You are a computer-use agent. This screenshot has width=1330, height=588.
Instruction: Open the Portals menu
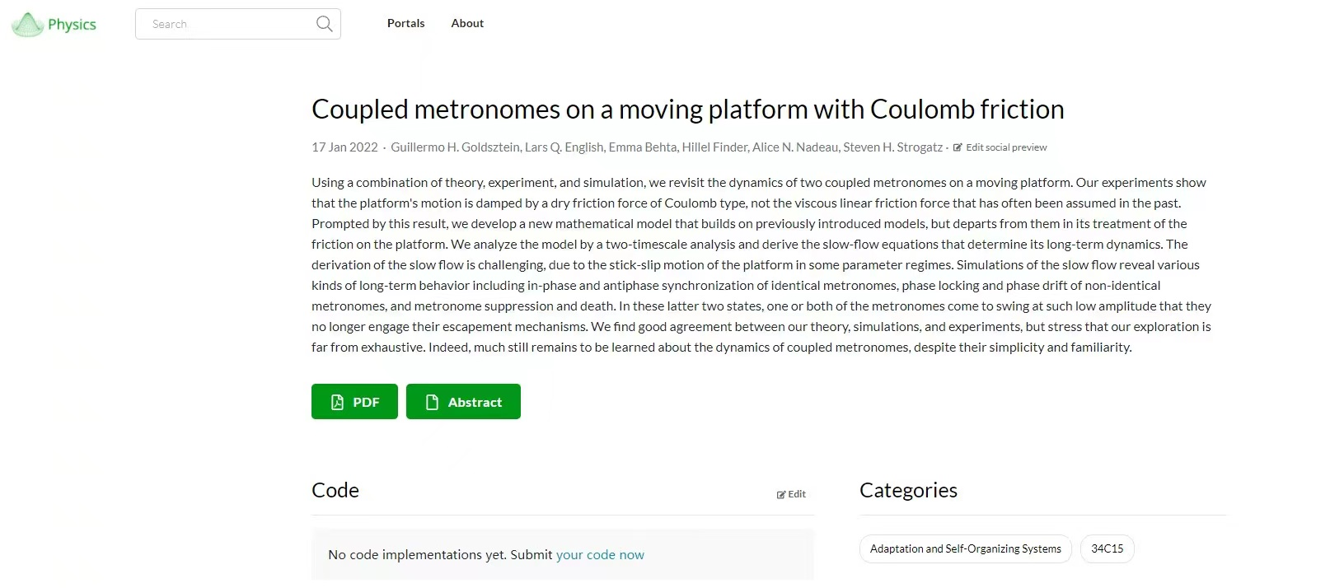(406, 23)
